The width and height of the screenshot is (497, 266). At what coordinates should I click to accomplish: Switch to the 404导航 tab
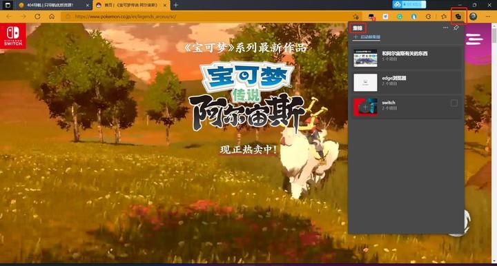click(x=50, y=5)
